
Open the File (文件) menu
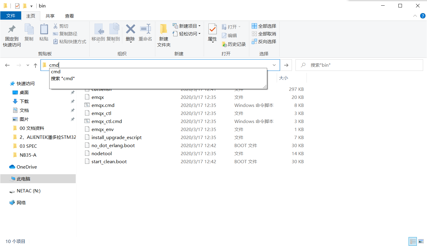(x=11, y=16)
